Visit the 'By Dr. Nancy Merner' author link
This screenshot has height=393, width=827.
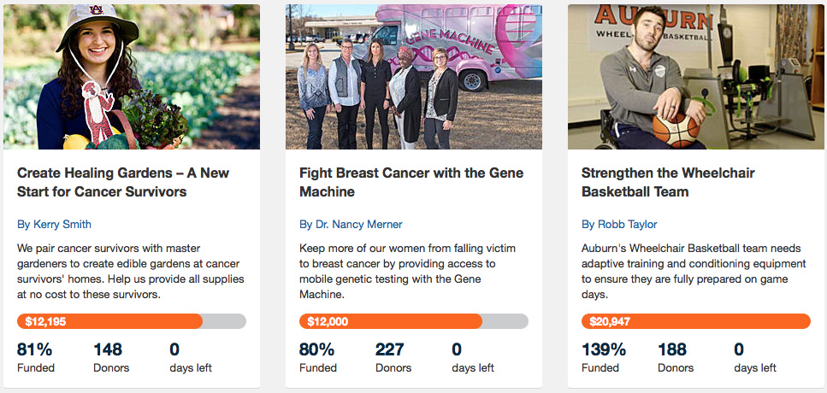pyautogui.click(x=351, y=225)
